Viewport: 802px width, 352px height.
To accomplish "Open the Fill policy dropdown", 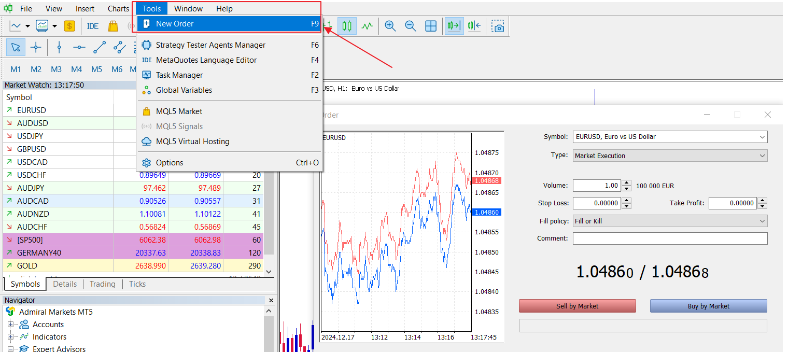I will click(670, 221).
